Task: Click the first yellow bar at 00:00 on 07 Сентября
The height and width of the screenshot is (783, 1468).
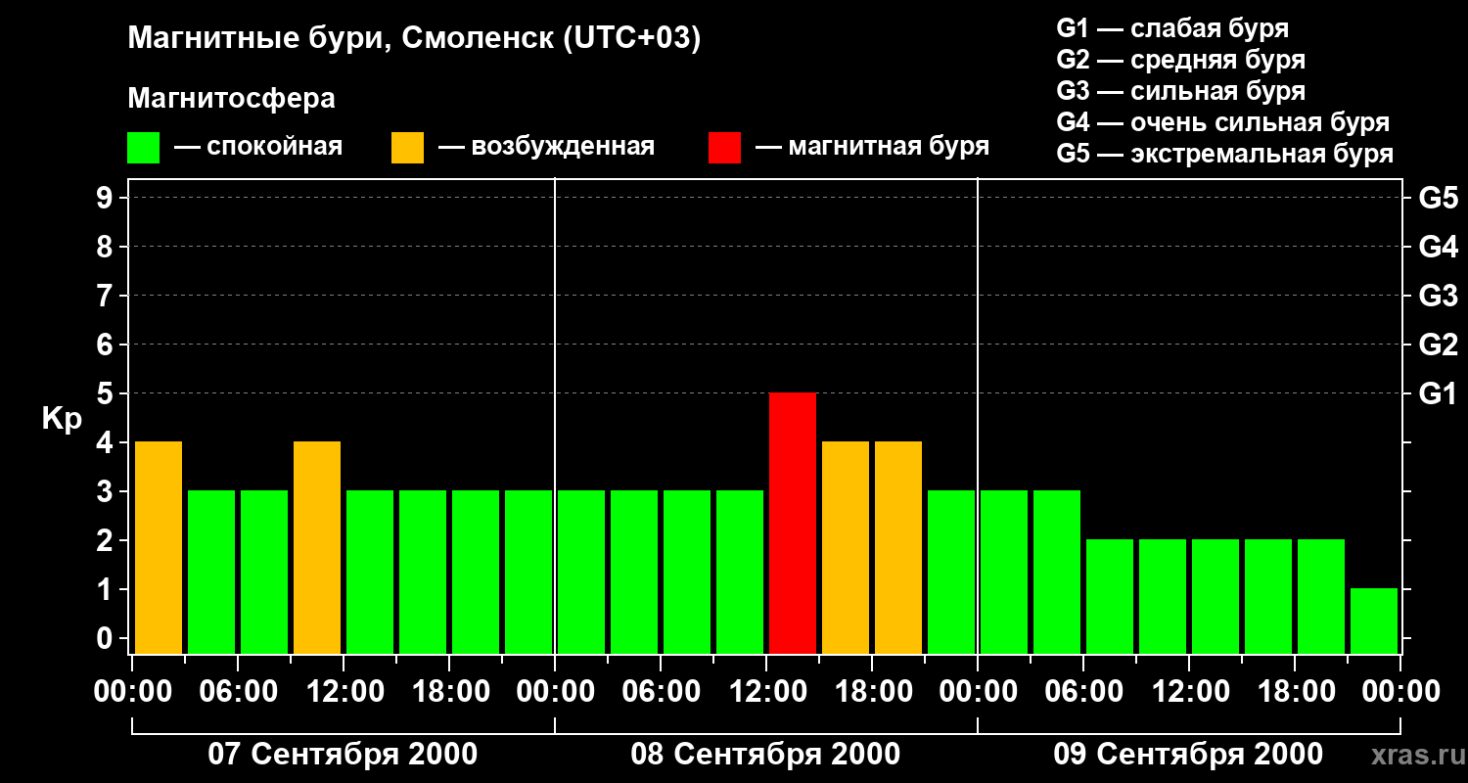Action: point(159,547)
